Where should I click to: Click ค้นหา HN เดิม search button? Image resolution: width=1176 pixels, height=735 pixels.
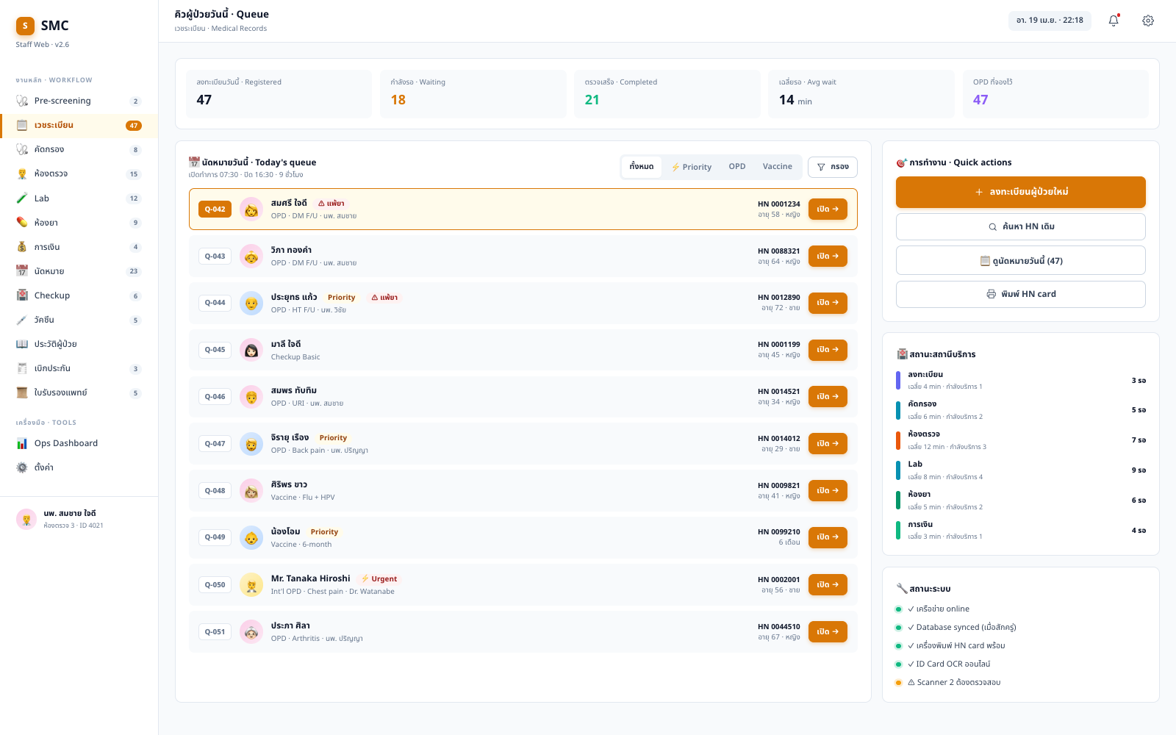point(1021,226)
